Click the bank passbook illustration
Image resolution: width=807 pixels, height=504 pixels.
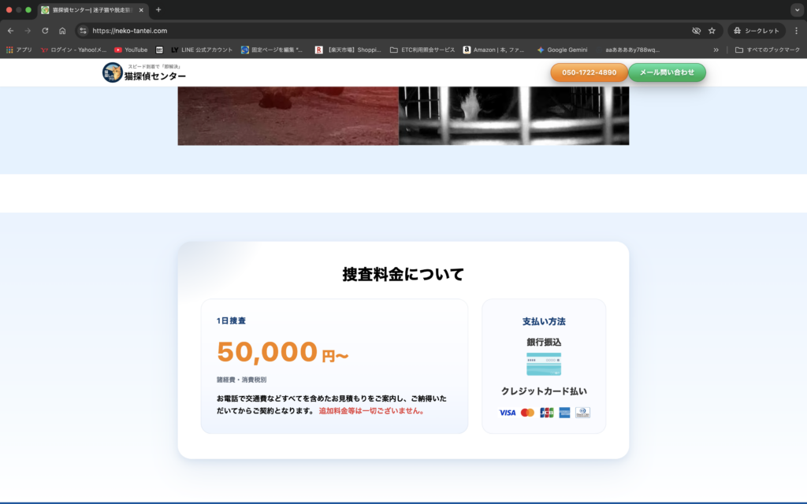point(544,365)
